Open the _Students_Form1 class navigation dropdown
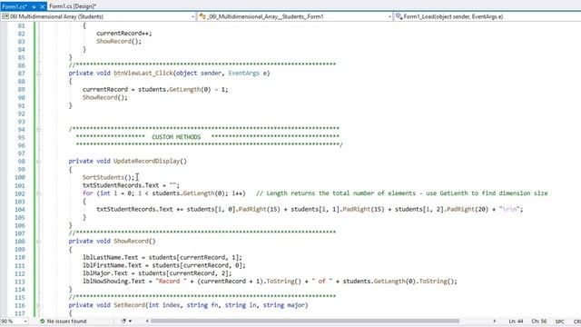 pyautogui.click(x=389, y=16)
